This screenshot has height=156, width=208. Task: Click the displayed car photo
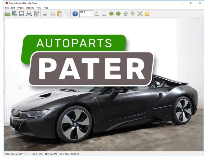coord(104,85)
